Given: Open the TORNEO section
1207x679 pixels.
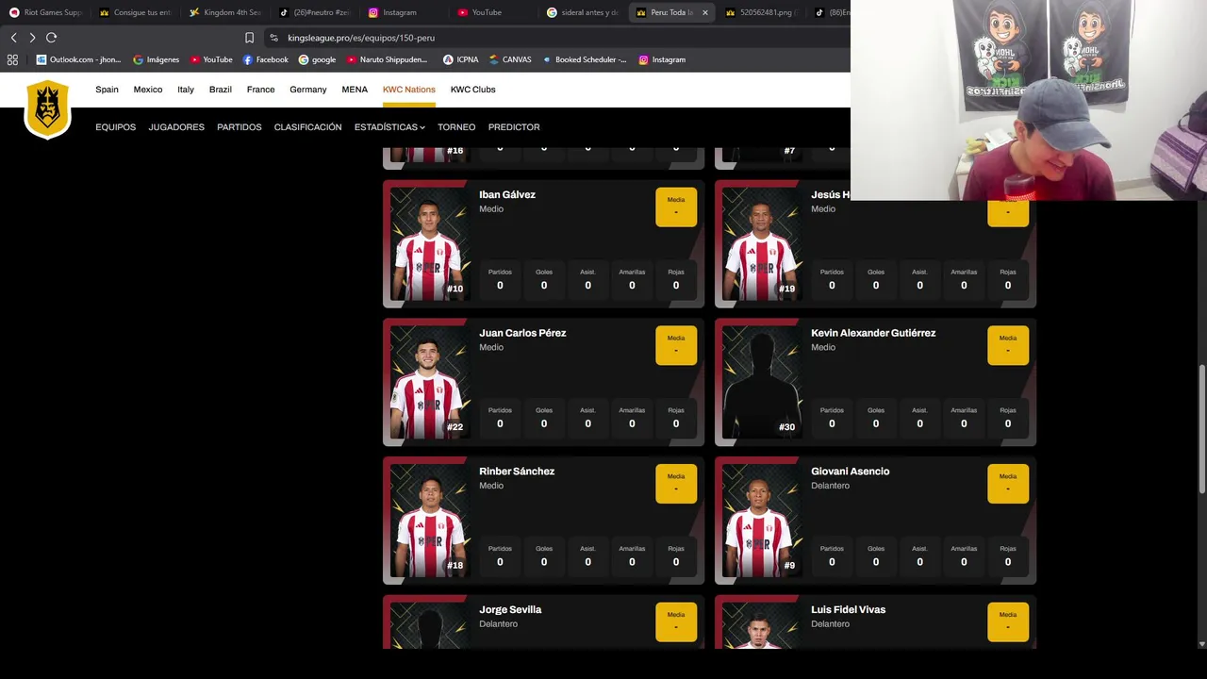Looking at the screenshot, I should 456,127.
